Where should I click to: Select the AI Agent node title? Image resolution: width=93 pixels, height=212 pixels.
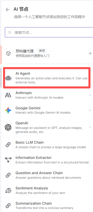pos(23,73)
